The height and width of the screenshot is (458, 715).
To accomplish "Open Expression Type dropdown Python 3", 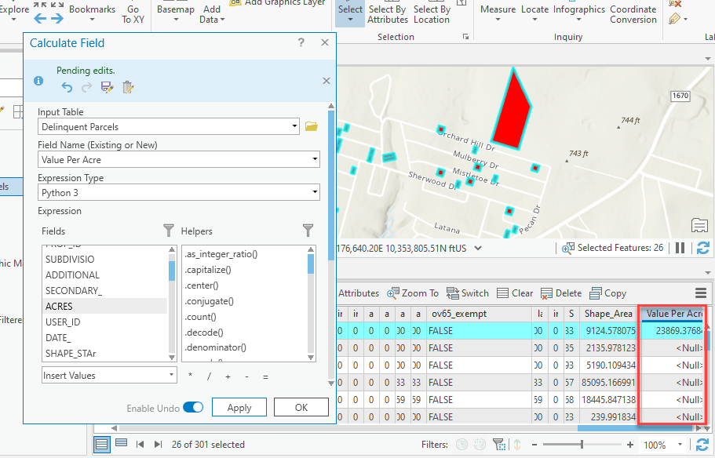I will (x=179, y=192).
